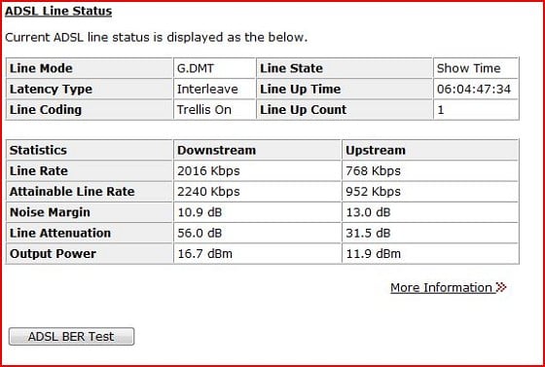545x367 pixels.
Task: Open the More Information link
Action: 441,288
